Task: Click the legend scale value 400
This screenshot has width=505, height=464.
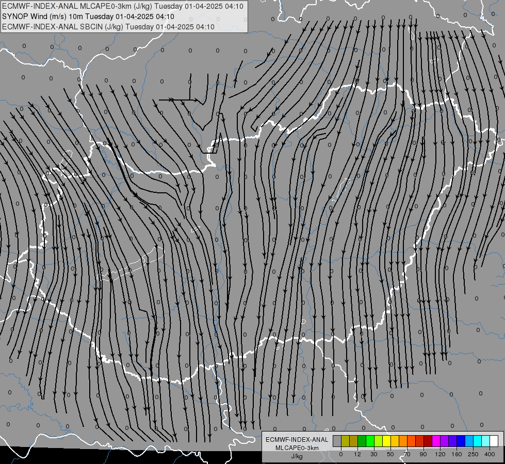Action: [490, 454]
